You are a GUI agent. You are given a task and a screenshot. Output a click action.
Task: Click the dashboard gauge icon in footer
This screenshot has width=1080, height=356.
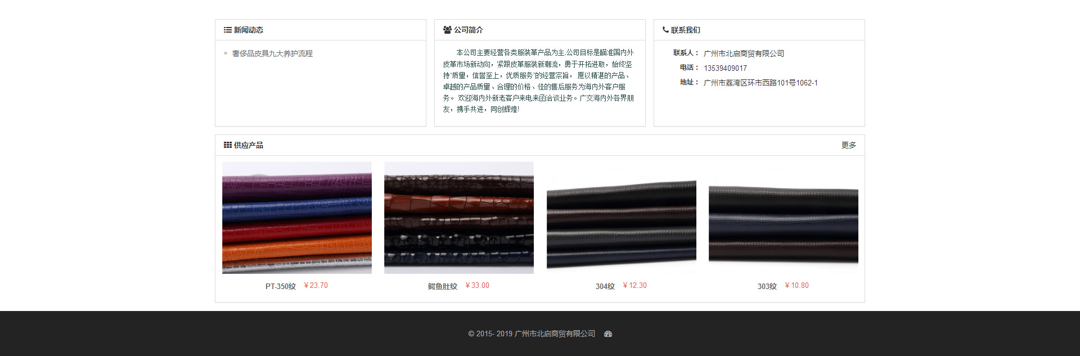607,334
